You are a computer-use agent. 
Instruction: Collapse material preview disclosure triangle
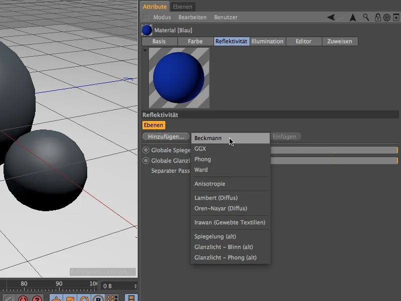point(145,51)
